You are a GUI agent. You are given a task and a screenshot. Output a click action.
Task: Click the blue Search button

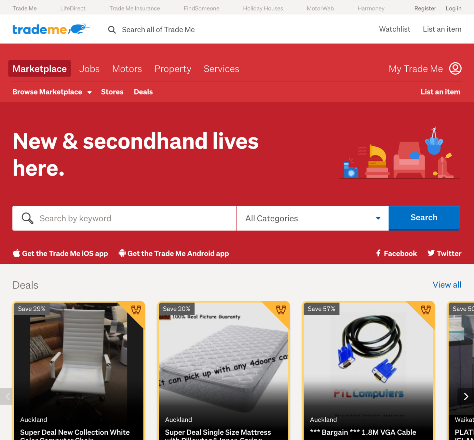point(424,218)
